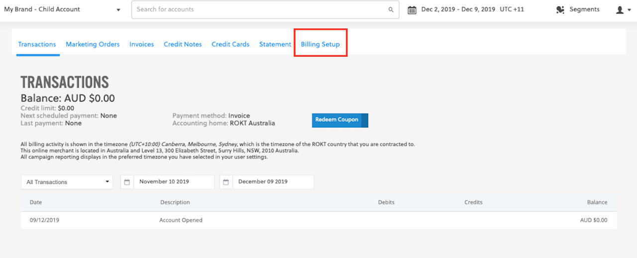637x258 pixels.
Task: Open the Billing Setup tab
Action: tap(320, 44)
